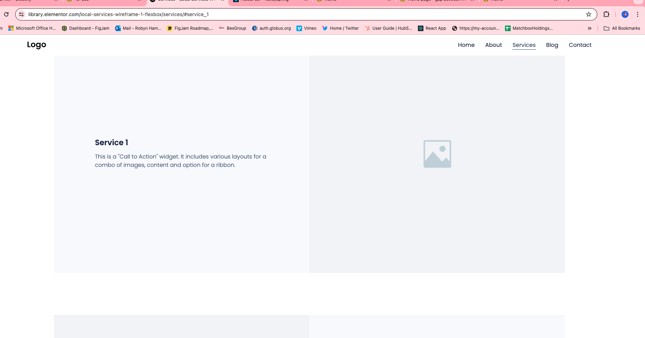Open the Microsoft Office bookmark

tap(32, 28)
